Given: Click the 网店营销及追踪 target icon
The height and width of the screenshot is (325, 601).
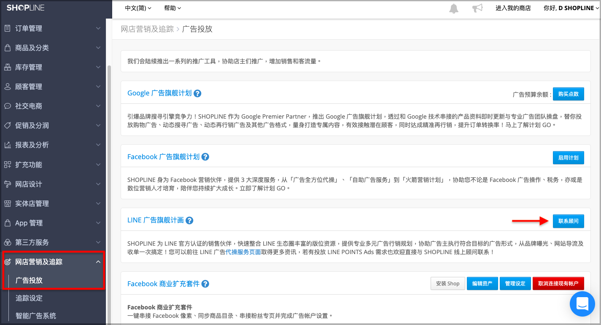Looking at the screenshot, I should pyautogui.click(x=7, y=262).
